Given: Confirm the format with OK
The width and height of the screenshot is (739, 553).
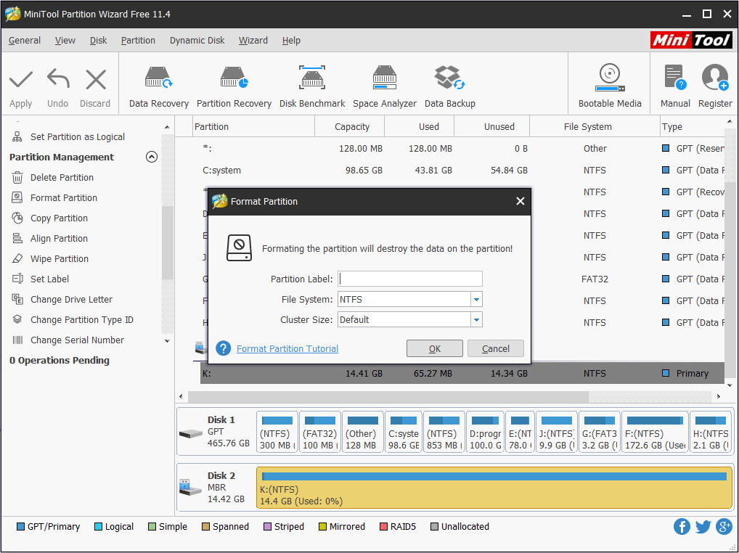Looking at the screenshot, I should pyautogui.click(x=434, y=348).
